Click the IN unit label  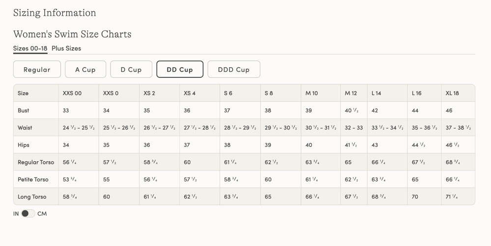[x=16, y=214]
